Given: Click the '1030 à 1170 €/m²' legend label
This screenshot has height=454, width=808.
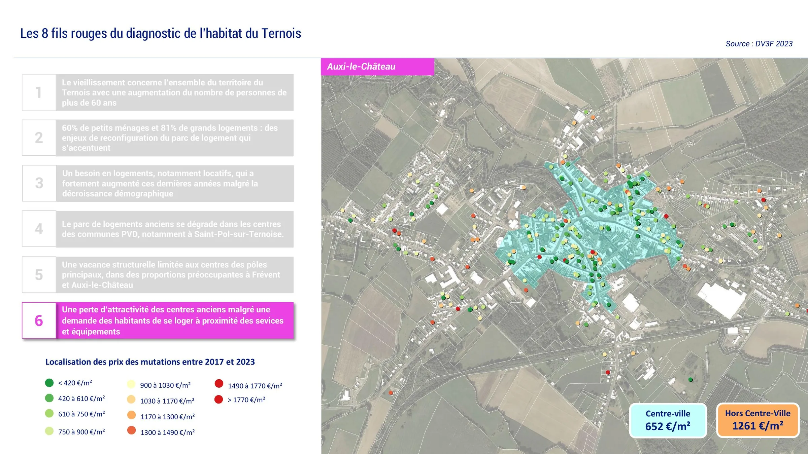Looking at the screenshot, I should [x=167, y=401].
